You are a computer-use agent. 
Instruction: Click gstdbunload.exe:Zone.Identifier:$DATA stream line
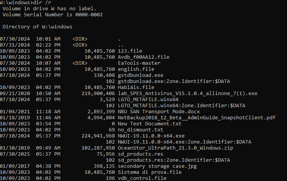point(174,81)
